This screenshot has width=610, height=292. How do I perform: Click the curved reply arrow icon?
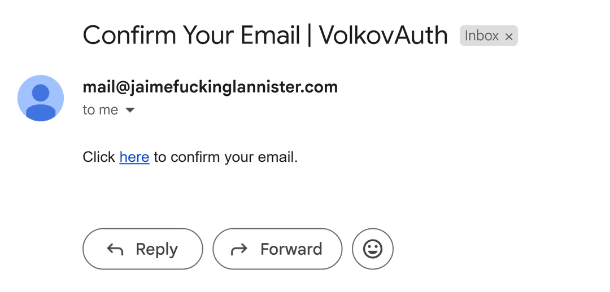click(x=115, y=249)
